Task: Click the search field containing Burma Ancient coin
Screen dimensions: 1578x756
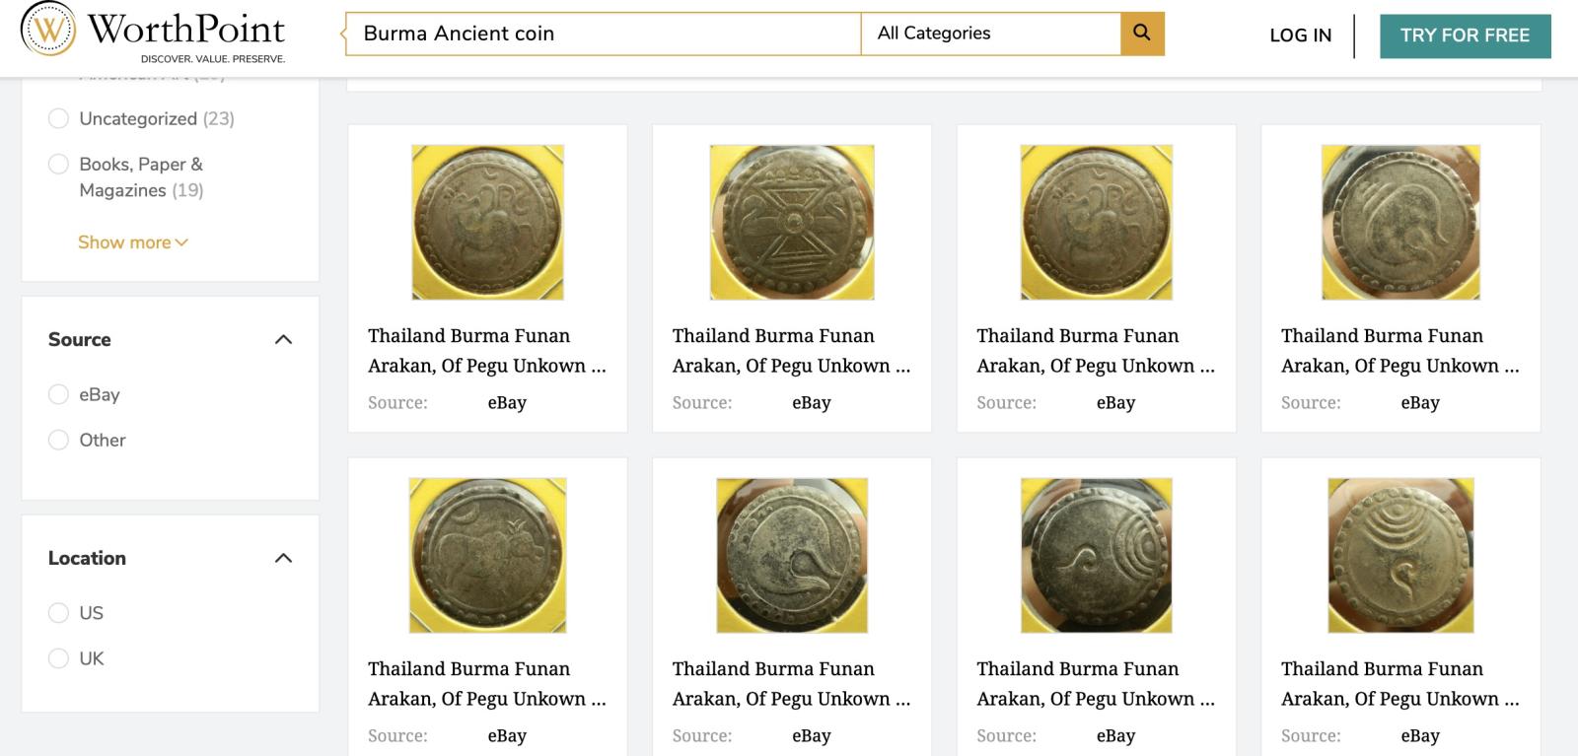Action: [x=602, y=34]
